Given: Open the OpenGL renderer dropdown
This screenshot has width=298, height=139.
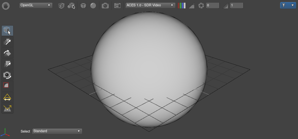Looking at the screenshot, I should click(x=36, y=5).
